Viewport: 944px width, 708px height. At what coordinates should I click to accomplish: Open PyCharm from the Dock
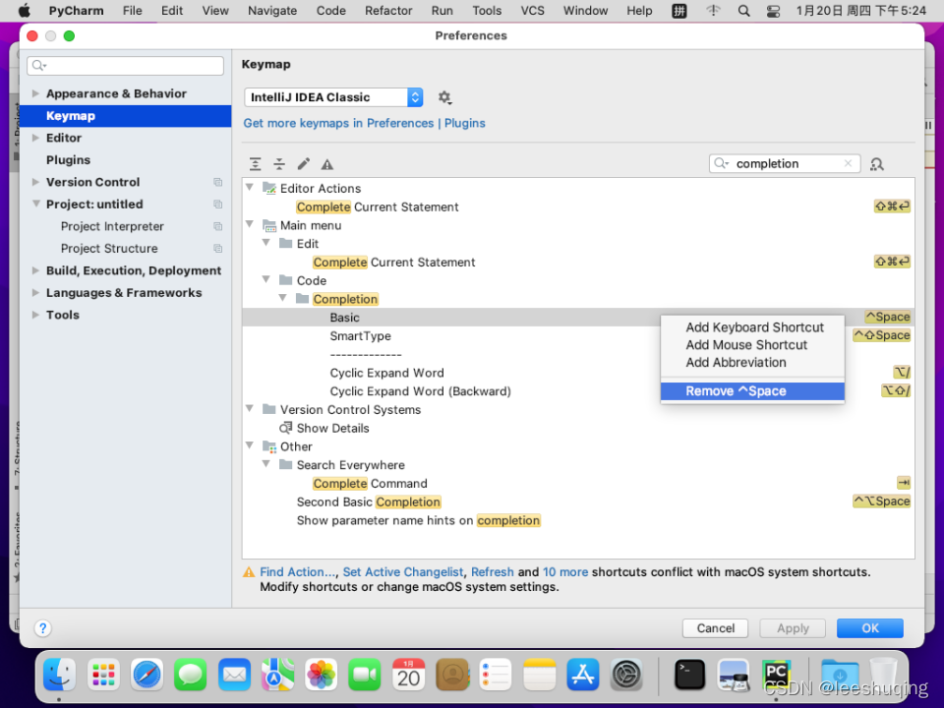777,674
